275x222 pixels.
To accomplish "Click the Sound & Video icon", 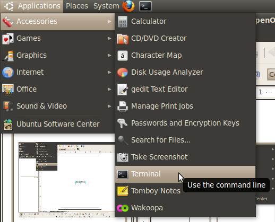I will tap(8, 106).
